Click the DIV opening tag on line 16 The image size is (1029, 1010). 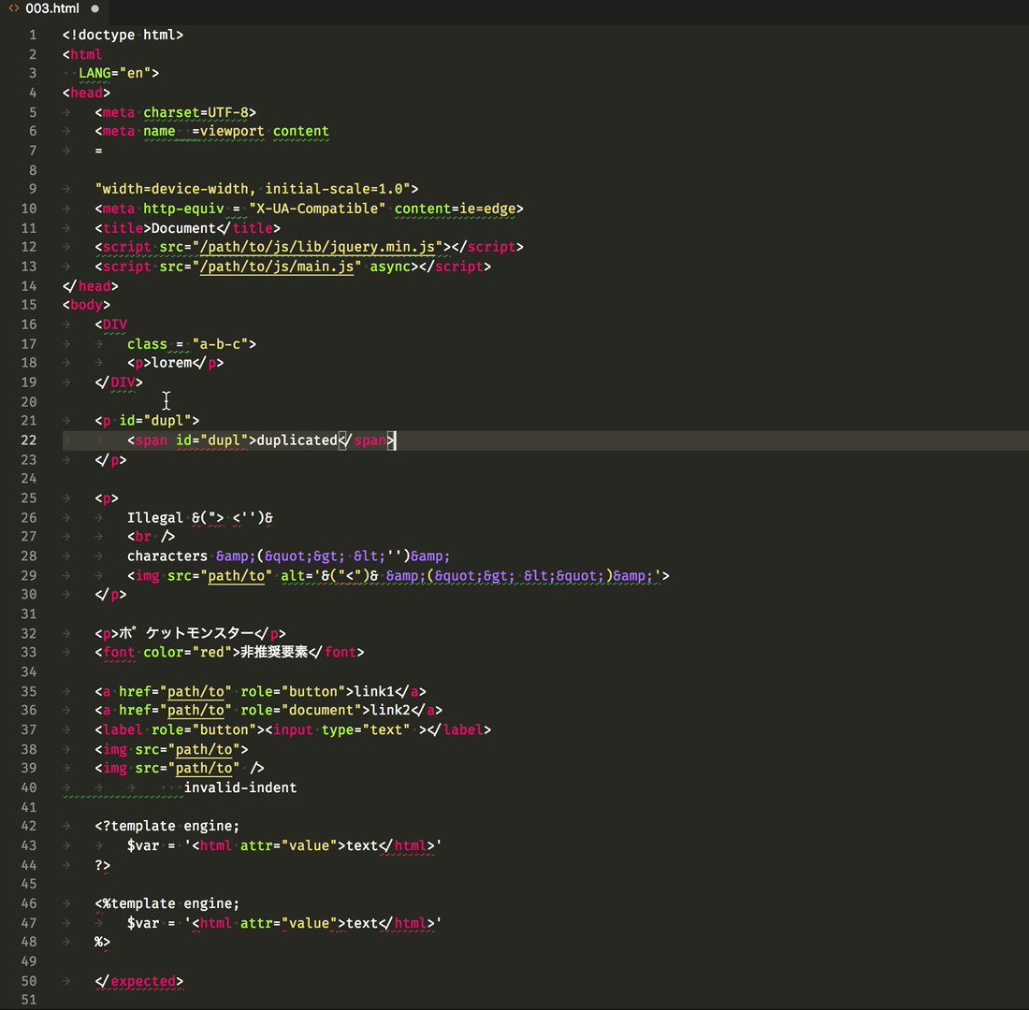point(111,325)
